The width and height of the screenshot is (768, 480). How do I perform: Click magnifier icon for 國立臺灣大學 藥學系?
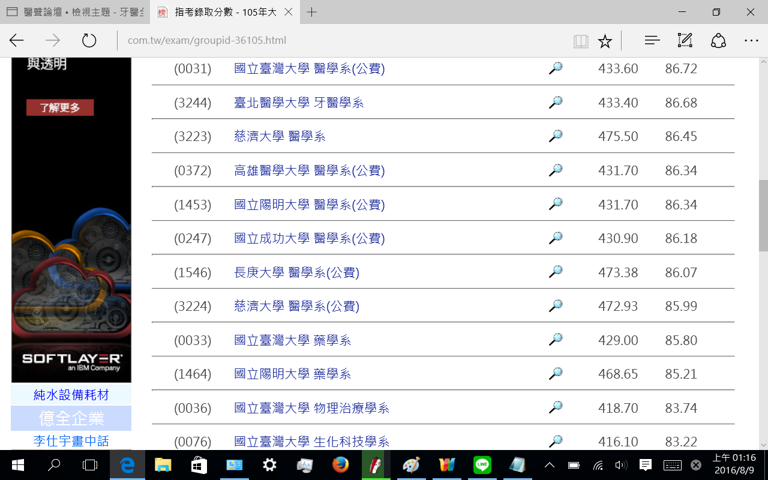[556, 340]
